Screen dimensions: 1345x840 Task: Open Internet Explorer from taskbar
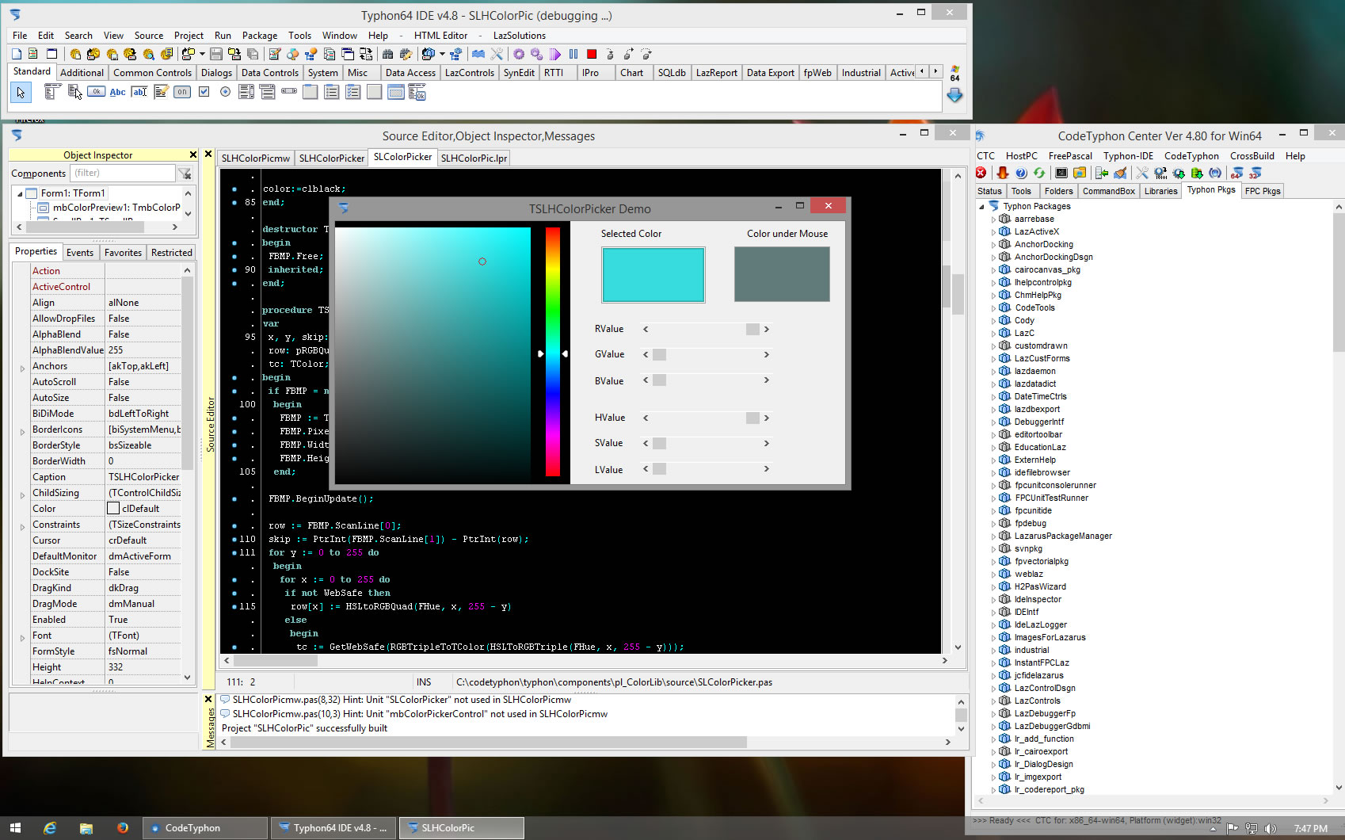[x=50, y=828]
